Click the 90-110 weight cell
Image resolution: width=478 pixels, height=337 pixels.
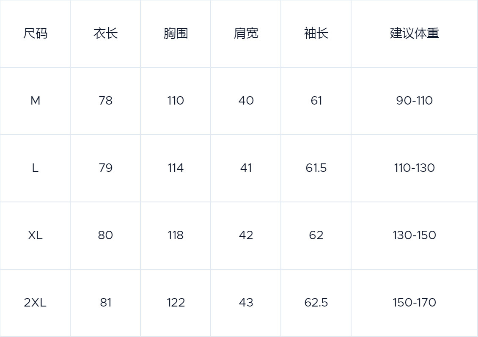click(x=415, y=101)
